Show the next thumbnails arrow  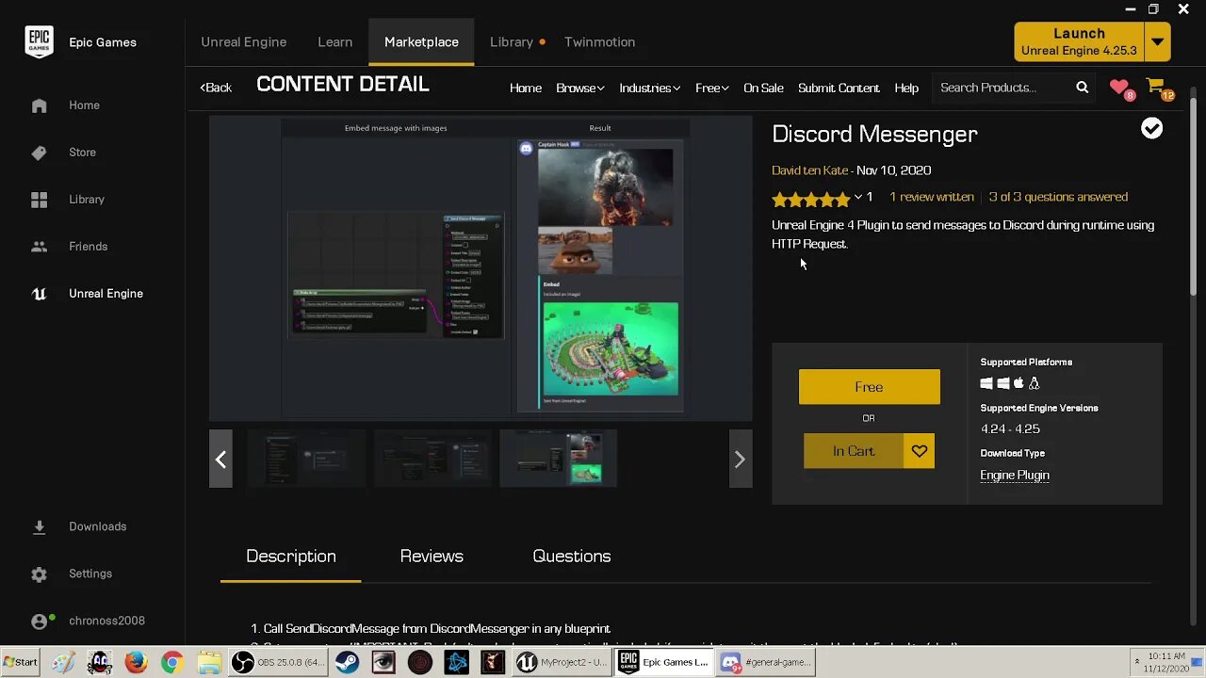tap(741, 459)
